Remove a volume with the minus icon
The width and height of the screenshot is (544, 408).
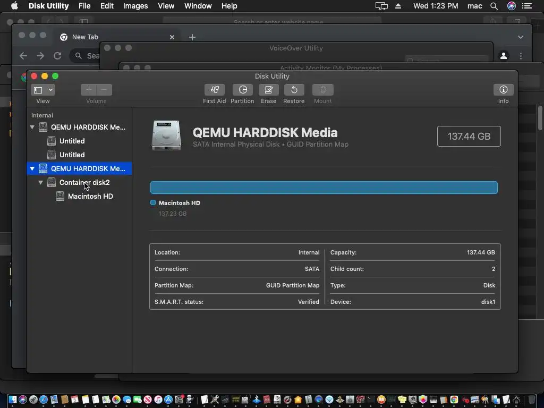point(104,90)
